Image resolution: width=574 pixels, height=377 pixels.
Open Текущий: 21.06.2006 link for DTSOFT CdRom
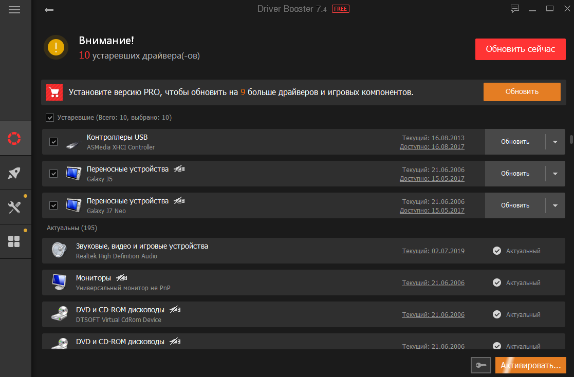[x=433, y=315]
